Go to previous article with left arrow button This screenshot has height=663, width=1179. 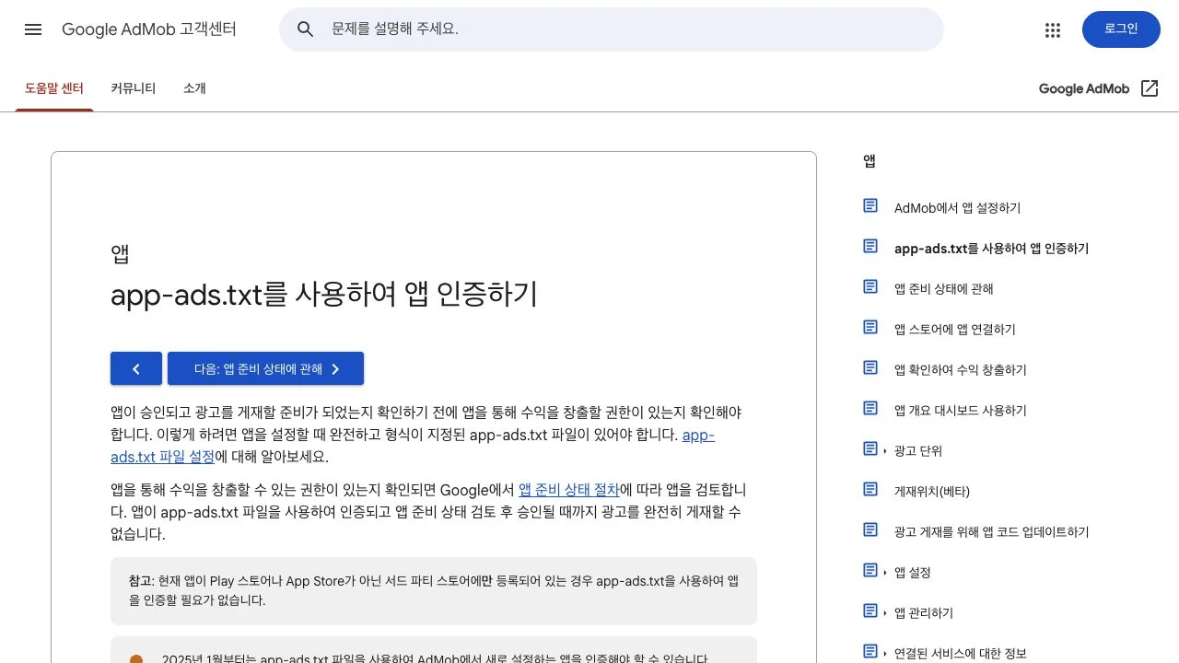click(x=136, y=368)
